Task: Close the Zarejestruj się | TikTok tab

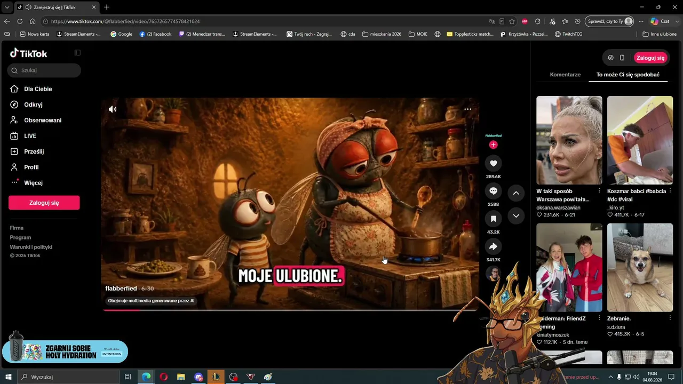Action: coord(94,7)
